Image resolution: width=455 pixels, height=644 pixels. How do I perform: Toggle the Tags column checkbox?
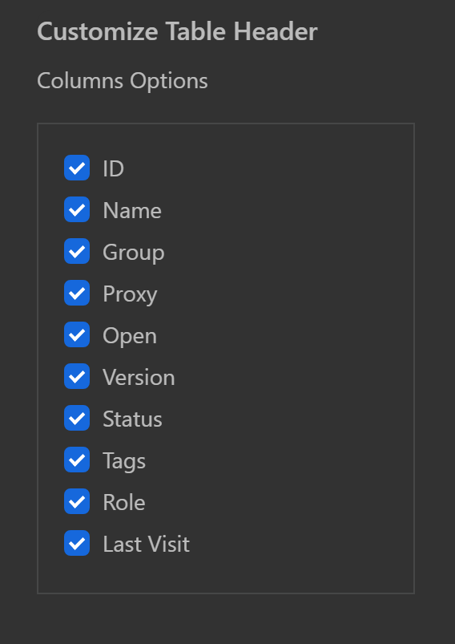[77, 460]
